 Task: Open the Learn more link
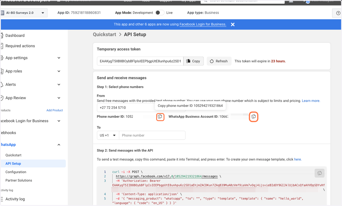(311, 101)
